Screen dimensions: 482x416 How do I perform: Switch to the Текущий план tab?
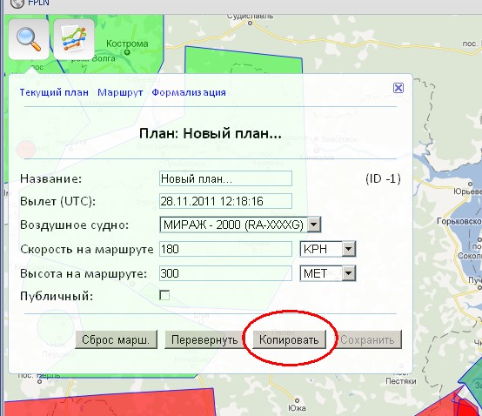tap(54, 92)
